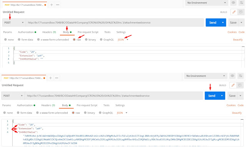The height and width of the screenshot is (147, 246).
Task: Open No Environment selector in lower window
Action: pyautogui.click(x=206, y=76)
